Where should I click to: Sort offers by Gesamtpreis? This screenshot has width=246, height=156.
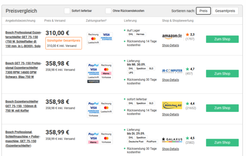tap(225, 11)
